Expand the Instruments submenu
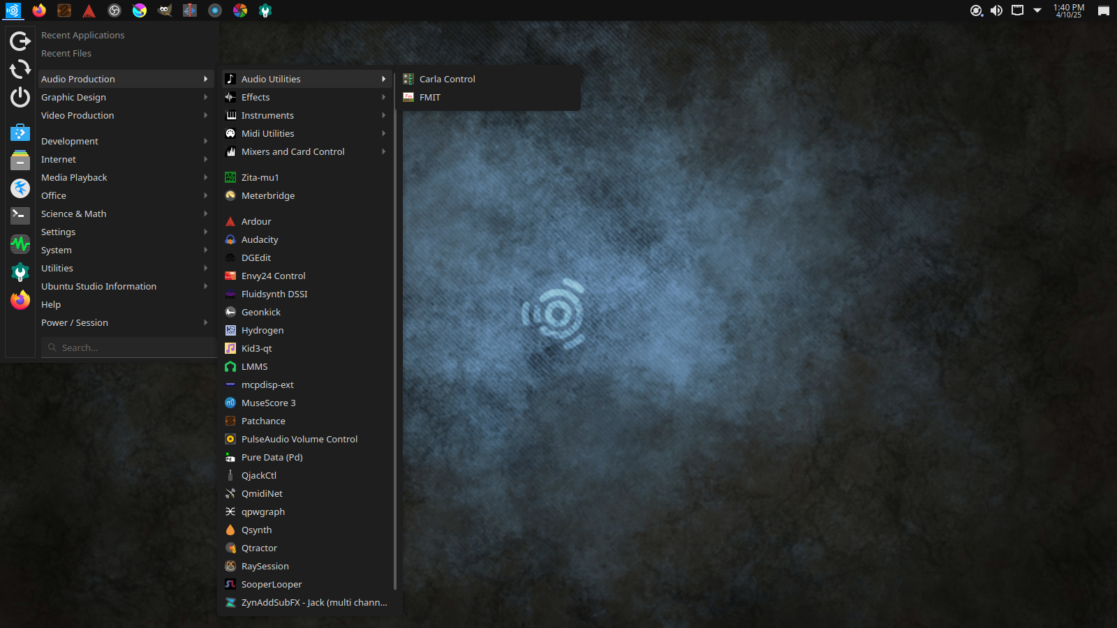This screenshot has width=1117, height=628. tap(267, 115)
